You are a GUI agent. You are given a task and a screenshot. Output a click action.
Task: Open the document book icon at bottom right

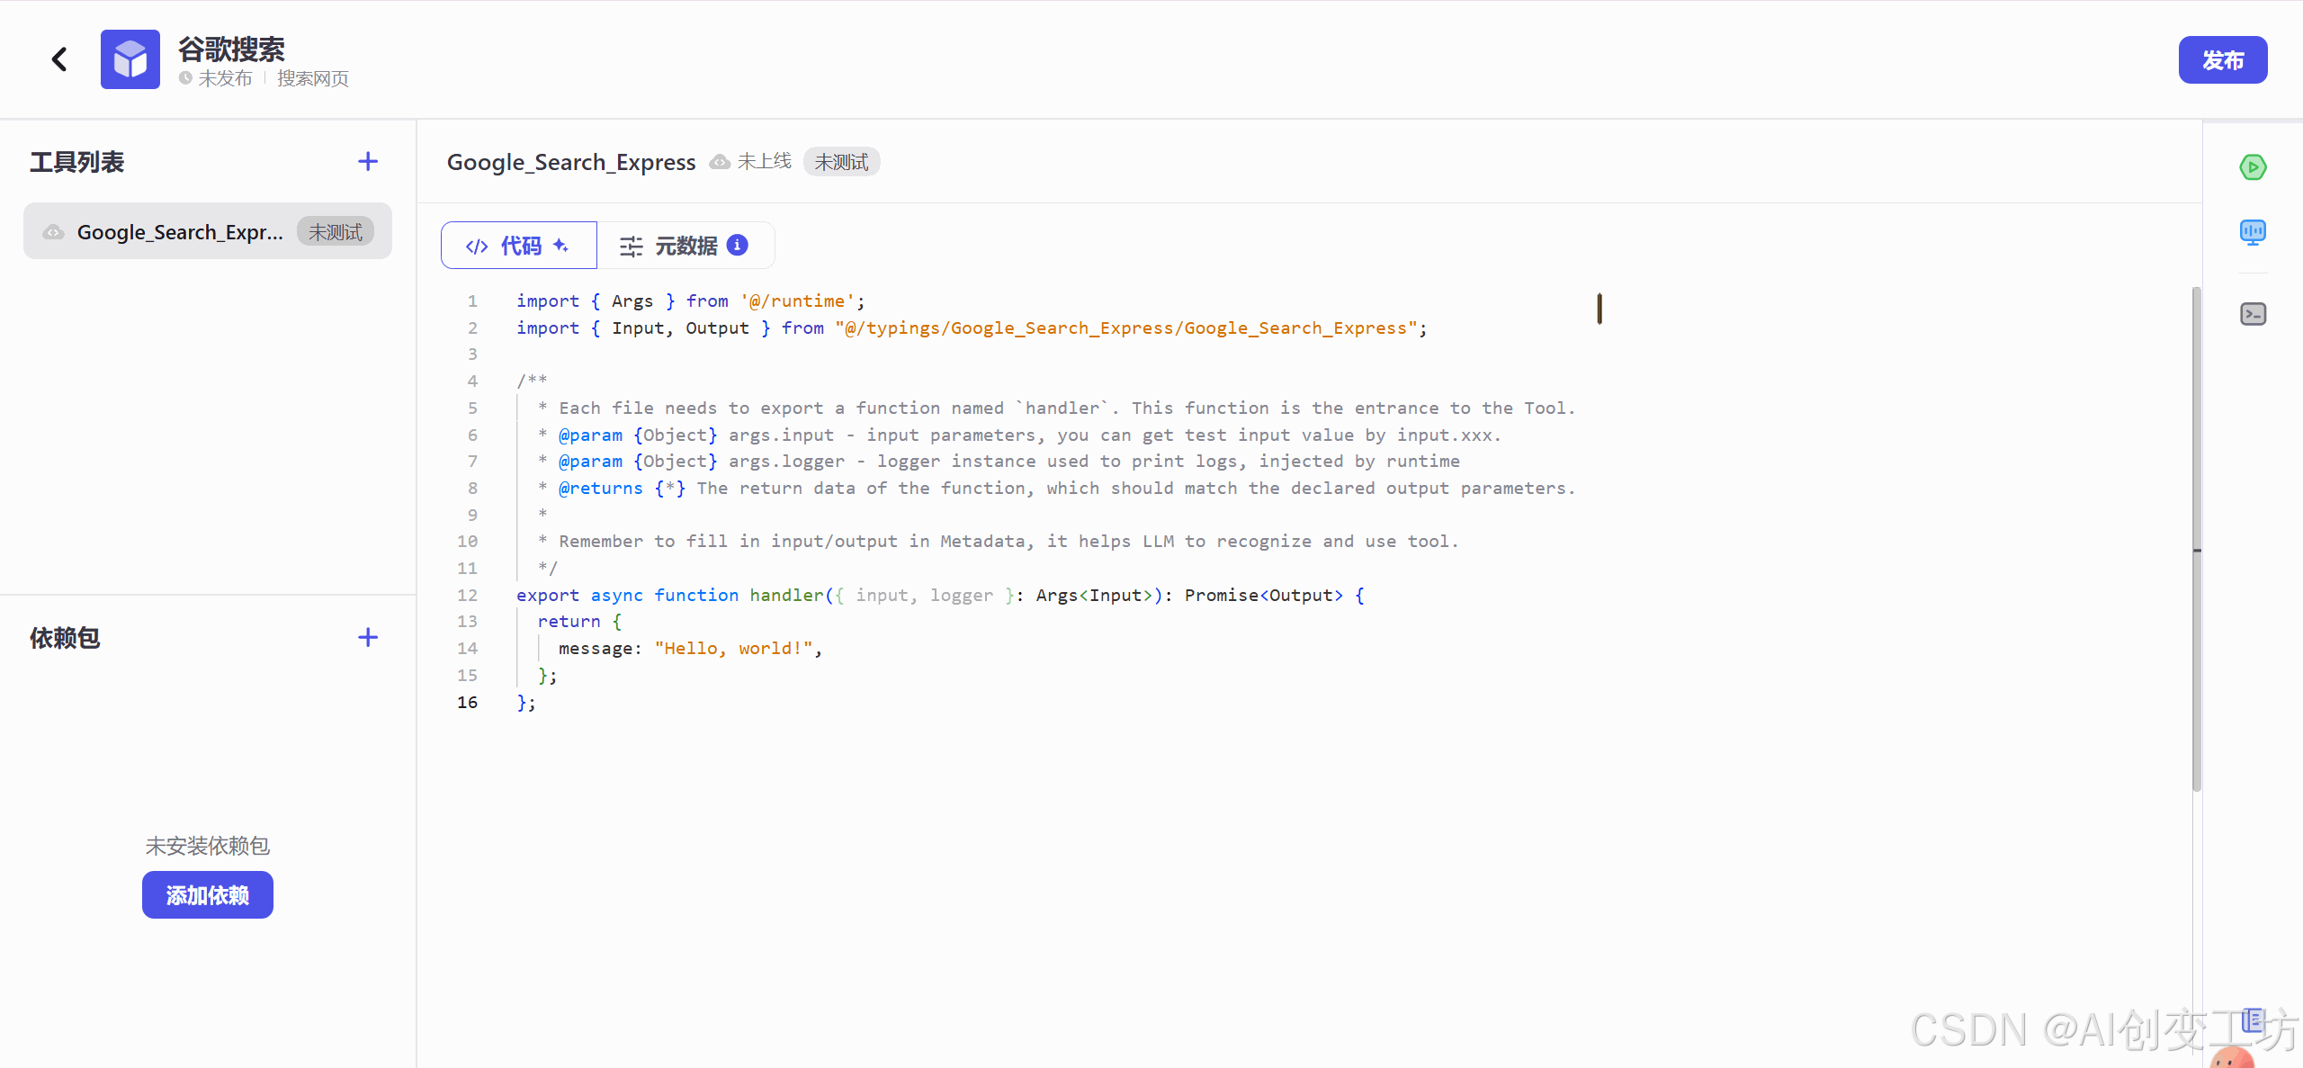point(2253,1020)
